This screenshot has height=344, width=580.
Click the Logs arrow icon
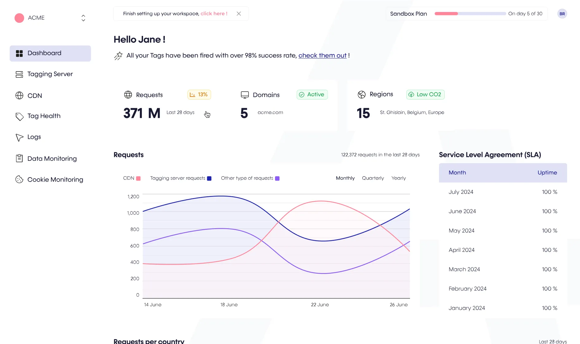(x=19, y=137)
